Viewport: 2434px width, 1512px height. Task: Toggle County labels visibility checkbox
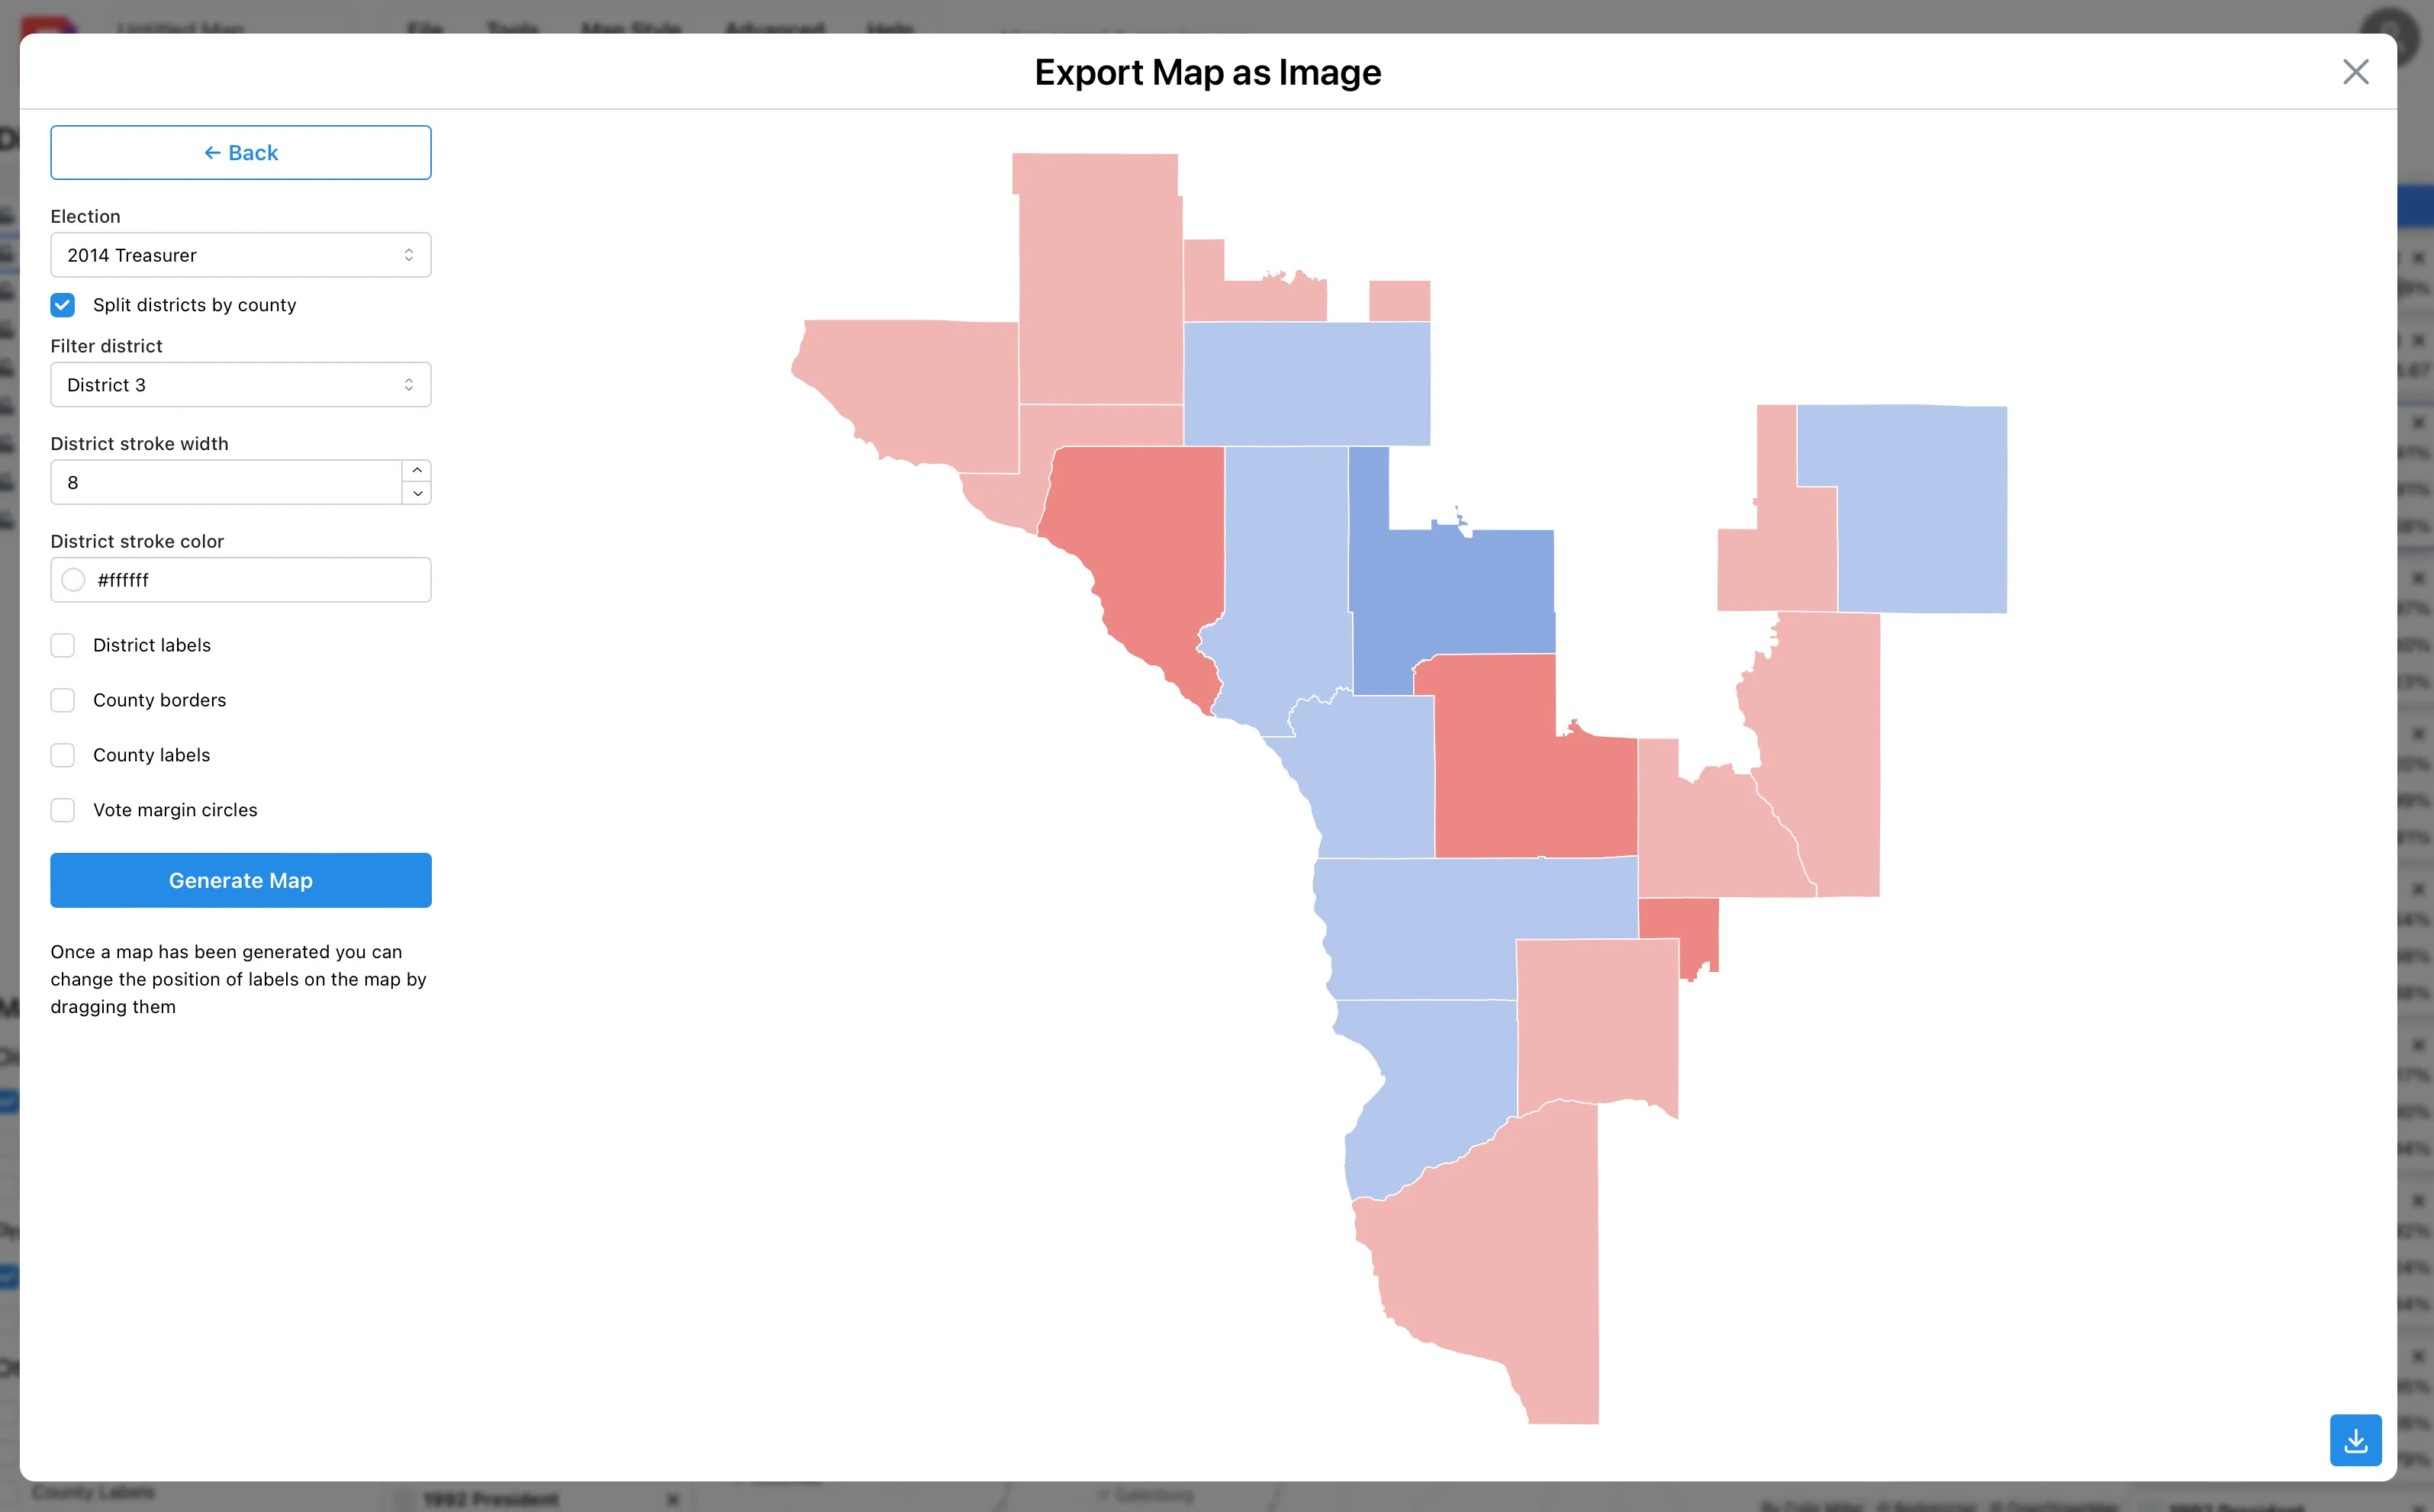(x=64, y=756)
